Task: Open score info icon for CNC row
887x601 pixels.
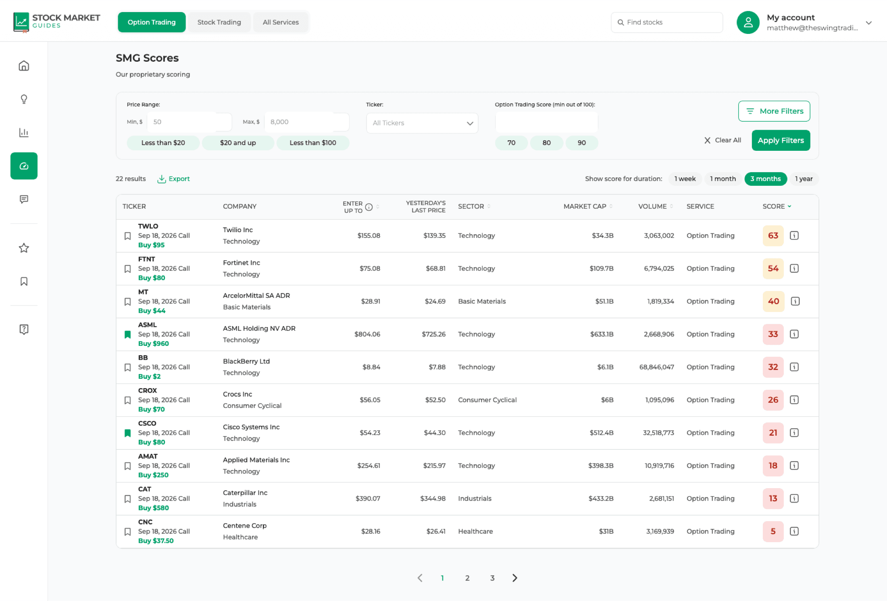Action: (x=794, y=531)
